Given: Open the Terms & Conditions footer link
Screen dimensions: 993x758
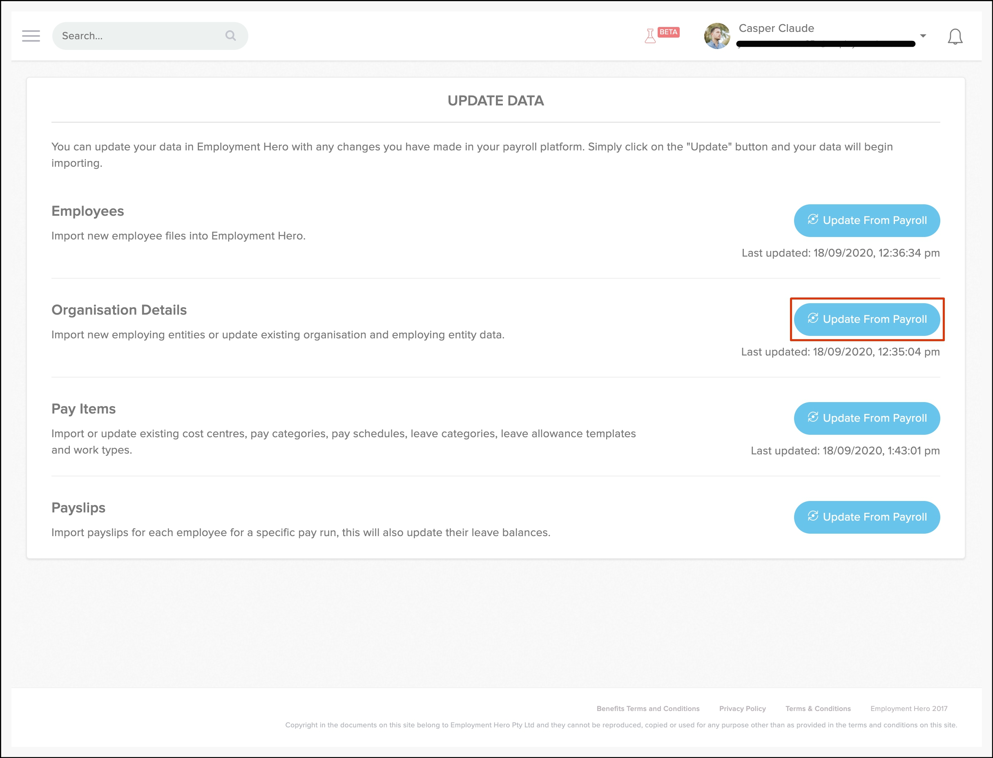Looking at the screenshot, I should (x=818, y=709).
